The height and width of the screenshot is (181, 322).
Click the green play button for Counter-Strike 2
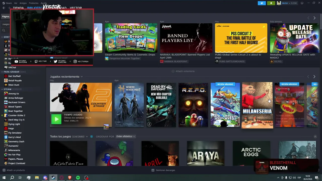(x=56, y=119)
